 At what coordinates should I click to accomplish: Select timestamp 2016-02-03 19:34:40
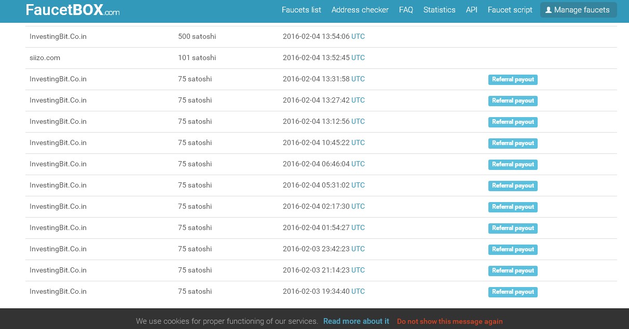coord(316,291)
